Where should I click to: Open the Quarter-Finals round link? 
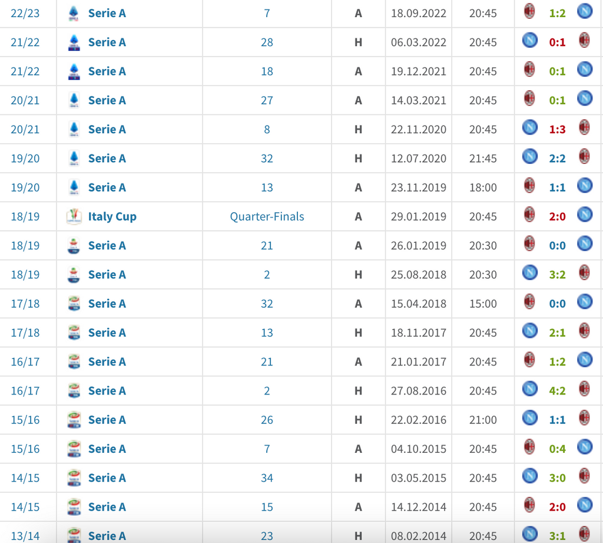point(267,217)
